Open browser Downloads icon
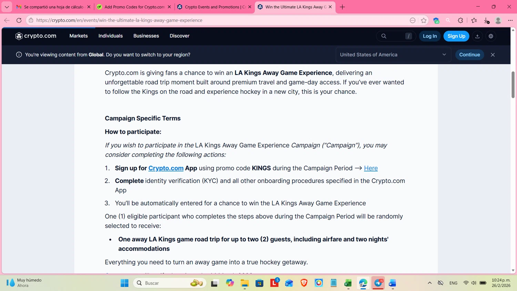 [x=486, y=21]
